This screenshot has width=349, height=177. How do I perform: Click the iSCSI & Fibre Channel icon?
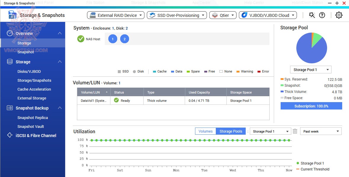tap(10, 135)
